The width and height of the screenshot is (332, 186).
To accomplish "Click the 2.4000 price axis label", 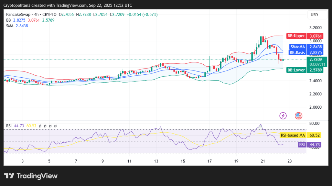I will (315, 81).
